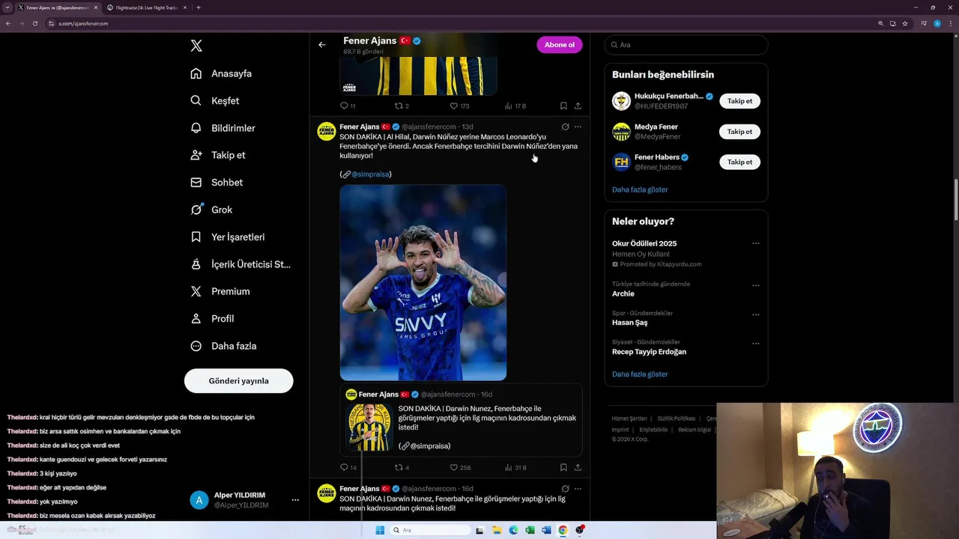Image resolution: width=959 pixels, height=539 pixels.
Task: Reply to the Al Hilal post (14 replies)
Action: tap(348, 467)
